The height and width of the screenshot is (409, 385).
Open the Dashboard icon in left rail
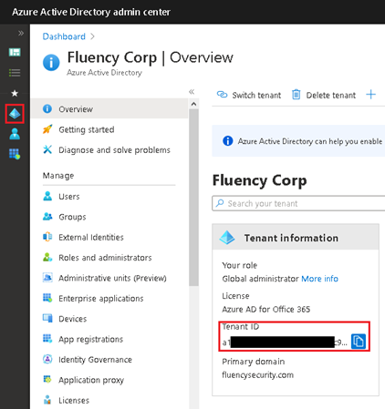(x=15, y=52)
